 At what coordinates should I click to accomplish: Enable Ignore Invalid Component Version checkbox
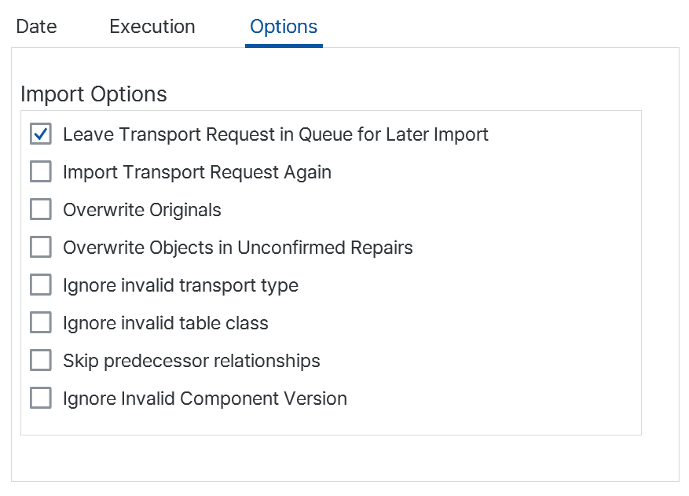(41, 399)
